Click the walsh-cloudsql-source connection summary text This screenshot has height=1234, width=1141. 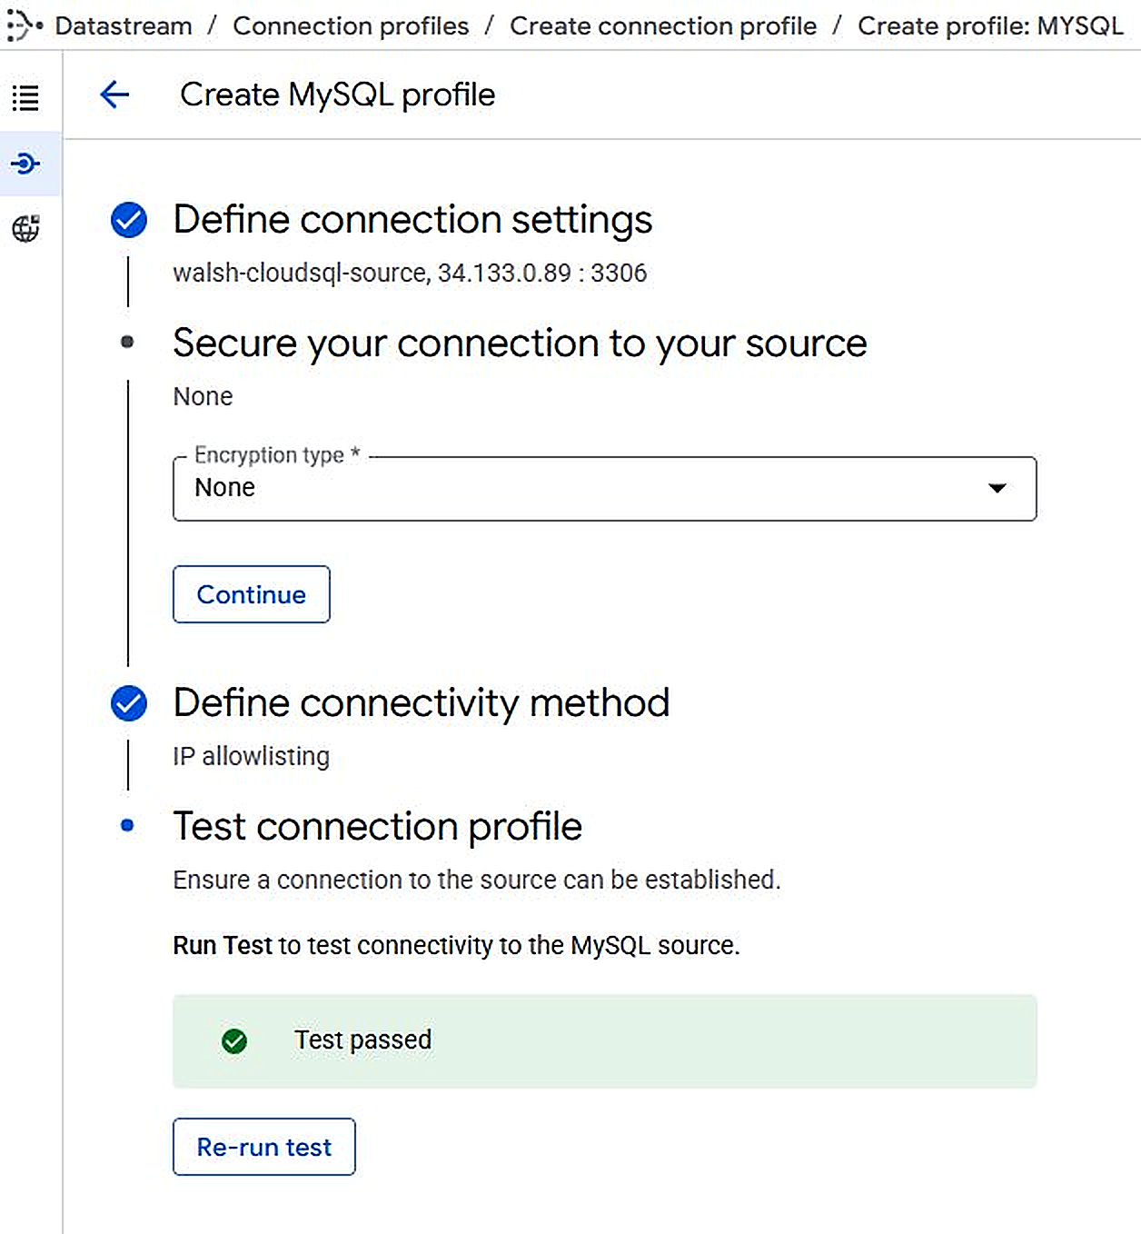click(410, 273)
